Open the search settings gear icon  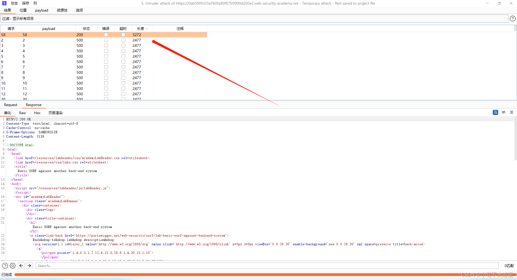[x=13, y=266]
